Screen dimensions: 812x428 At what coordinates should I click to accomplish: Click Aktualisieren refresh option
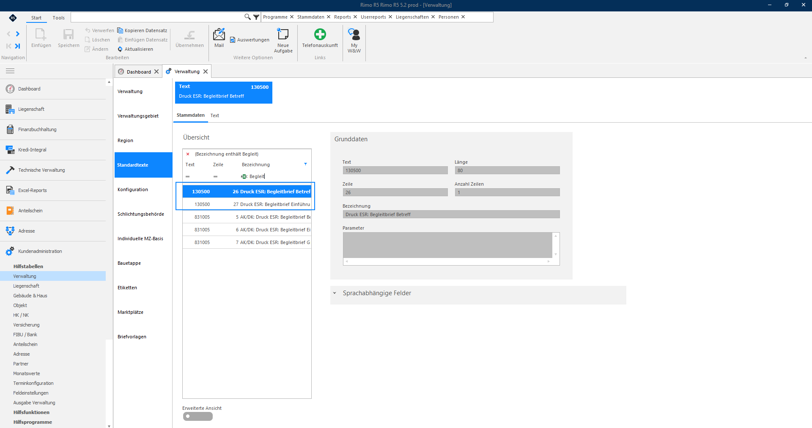135,49
